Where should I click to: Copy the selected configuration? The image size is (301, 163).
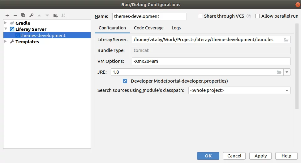(x=23, y=15)
